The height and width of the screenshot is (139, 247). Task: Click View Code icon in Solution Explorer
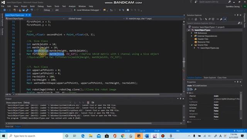(218, 19)
